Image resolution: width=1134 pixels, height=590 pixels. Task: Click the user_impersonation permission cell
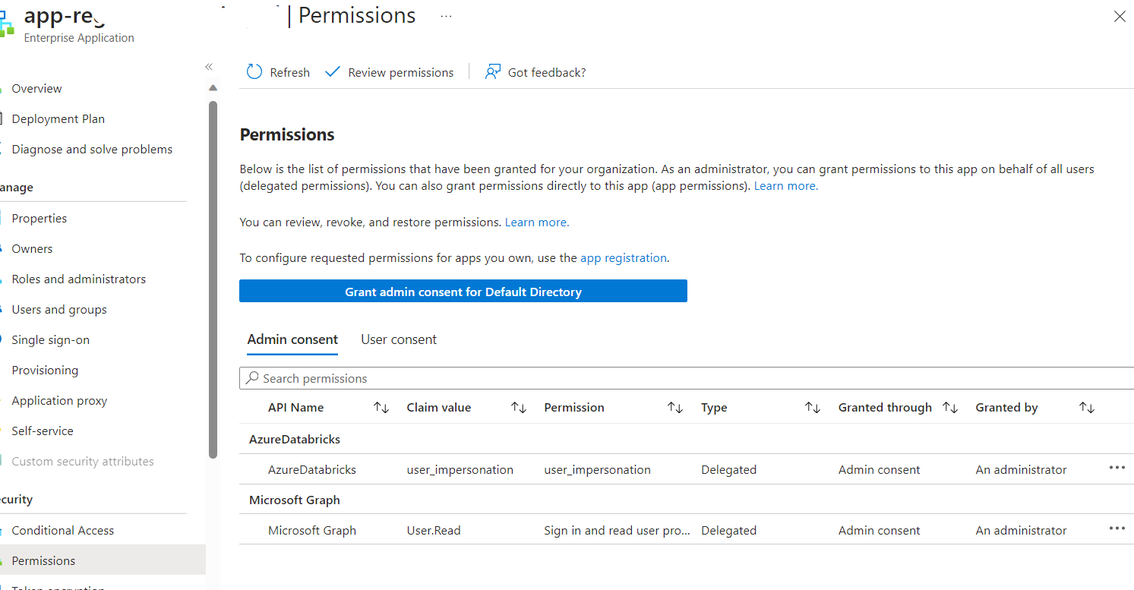point(598,470)
